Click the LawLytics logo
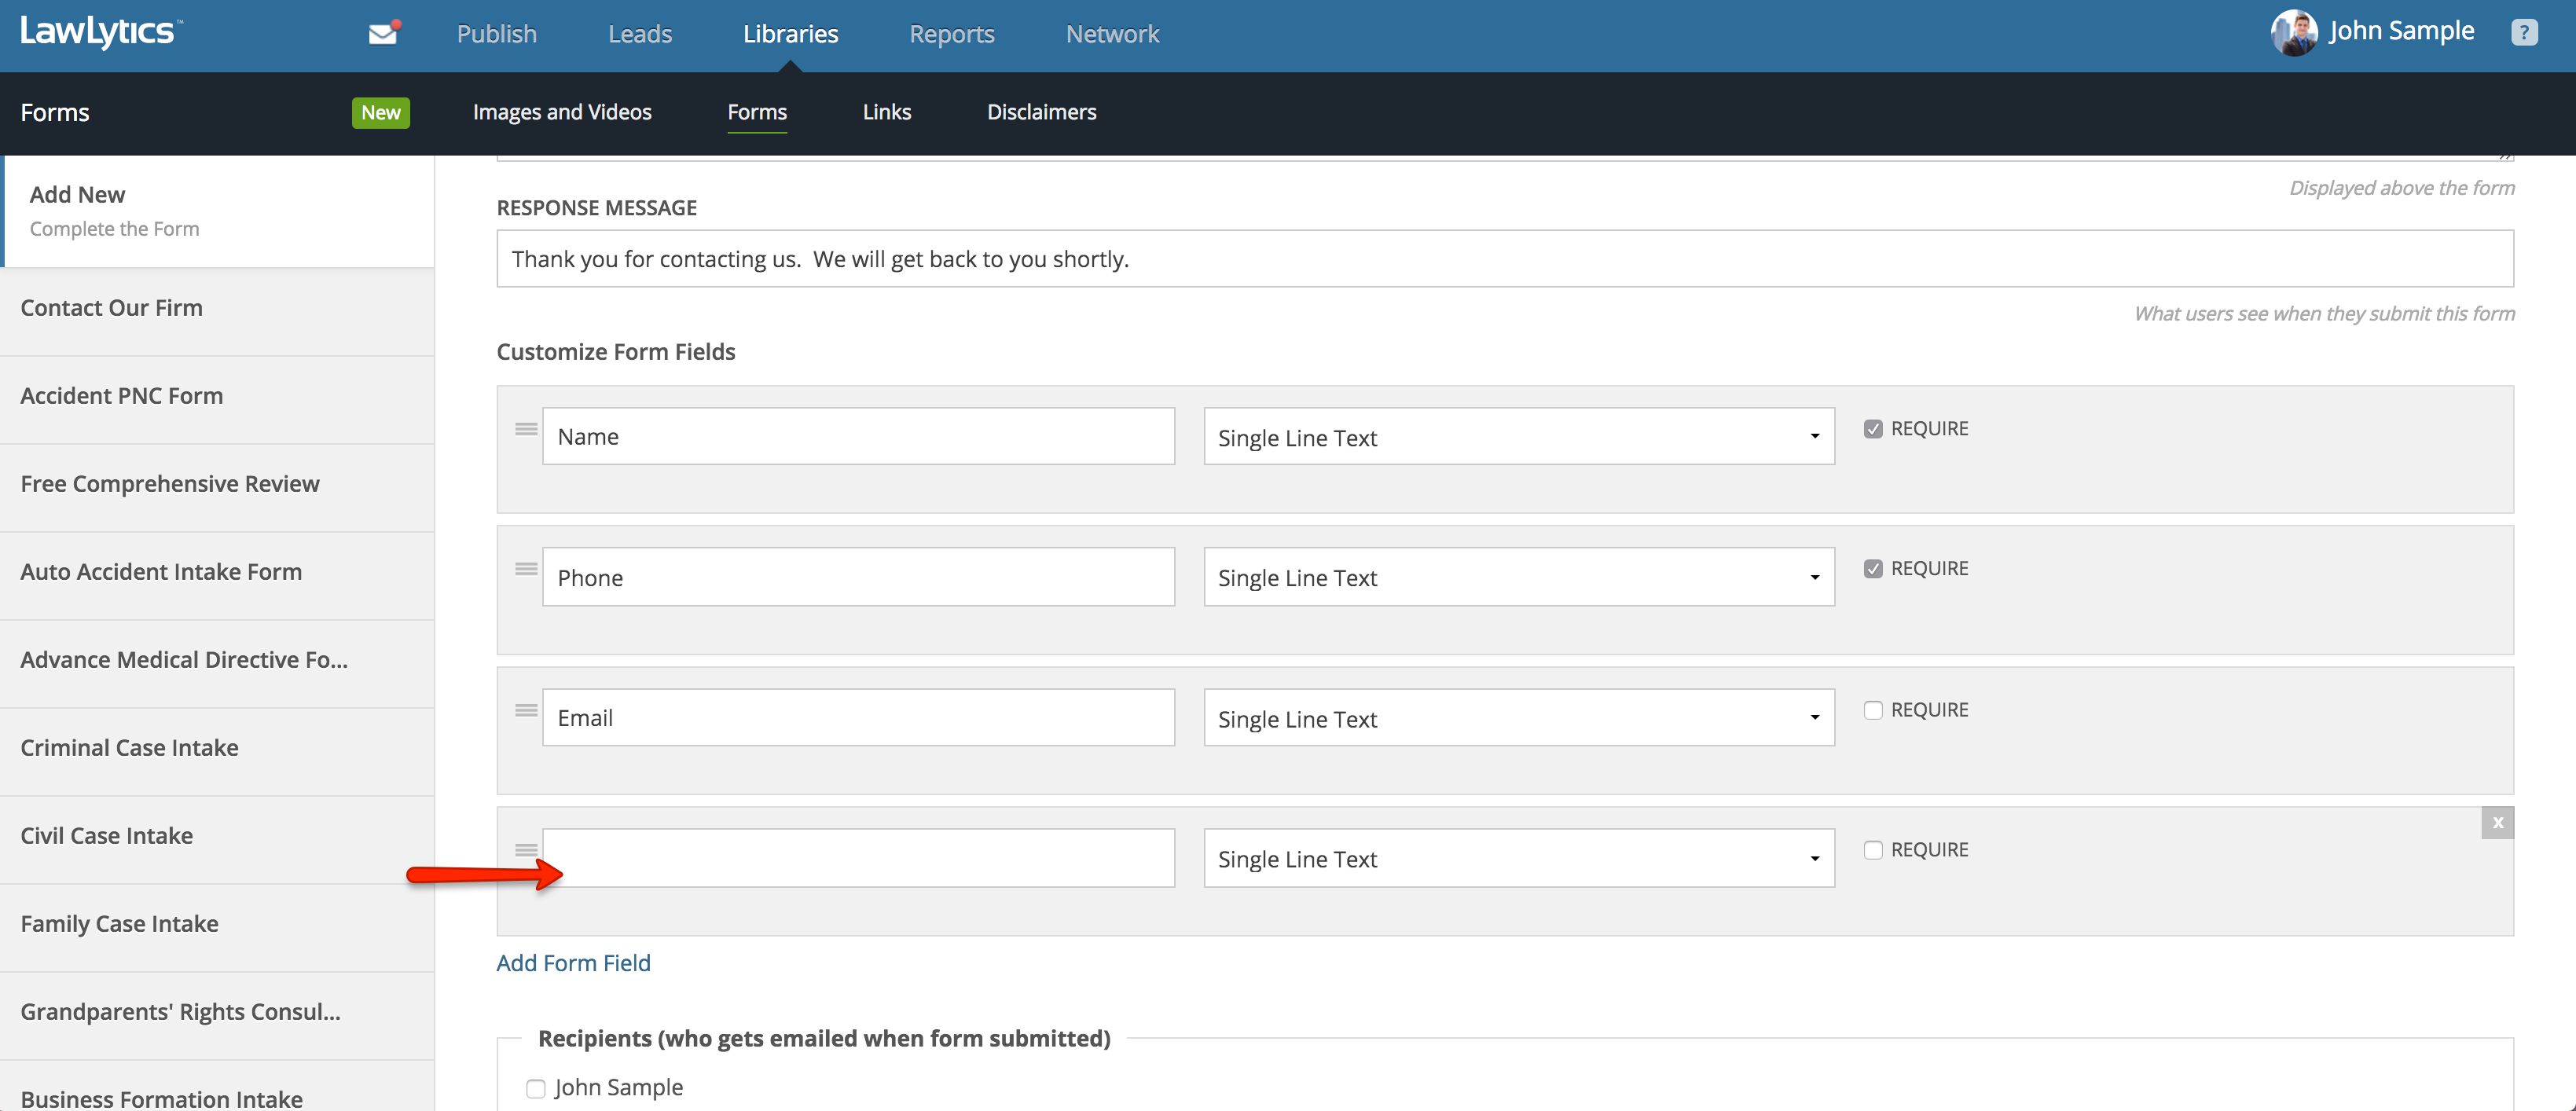The image size is (2576, 1111). click(101, 32)
